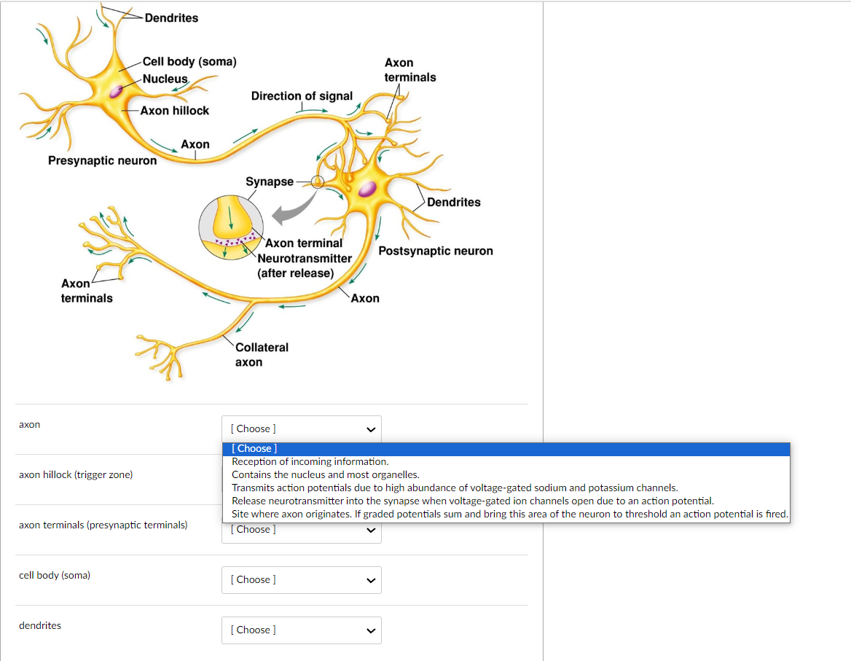Click the chevron icon on the dendrites dropdown

372,630
